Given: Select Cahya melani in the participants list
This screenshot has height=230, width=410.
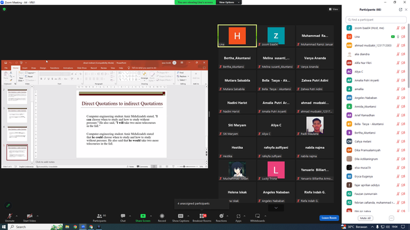Looking at the screenshot, I should coord(376,141).
